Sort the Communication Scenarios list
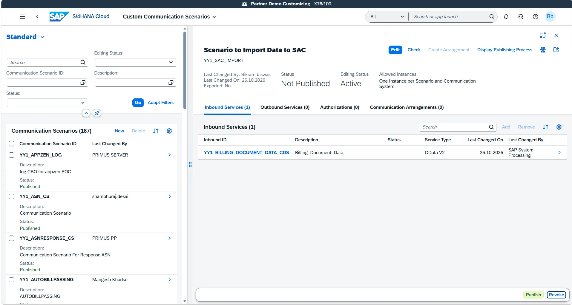 click(156, 131)
